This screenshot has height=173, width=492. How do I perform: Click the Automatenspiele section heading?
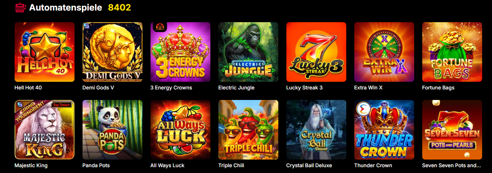[66, 8]
